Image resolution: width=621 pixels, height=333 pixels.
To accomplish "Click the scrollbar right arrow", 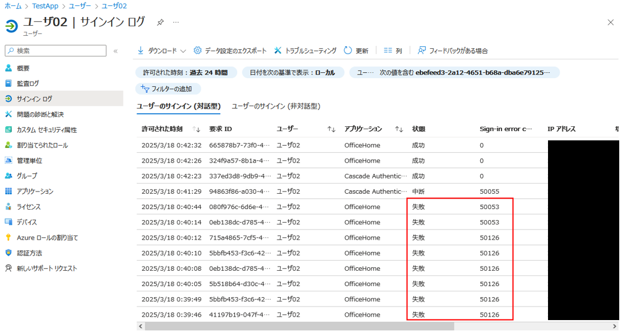I will pos(615,327).
